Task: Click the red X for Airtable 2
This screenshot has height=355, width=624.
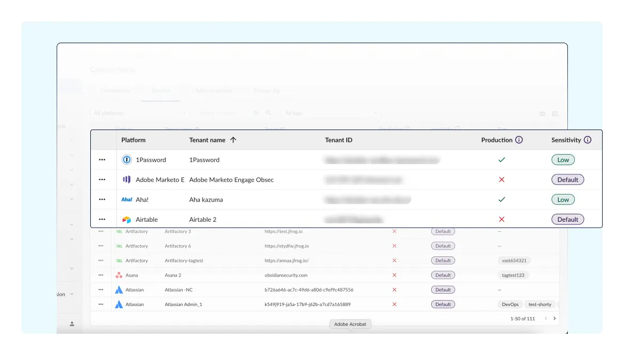Action: 502,219
